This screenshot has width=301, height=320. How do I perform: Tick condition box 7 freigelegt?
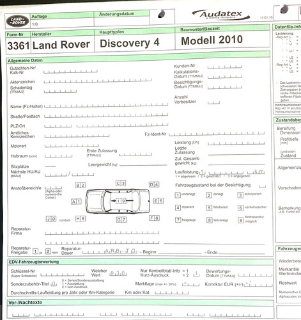(x=178, y=220)
